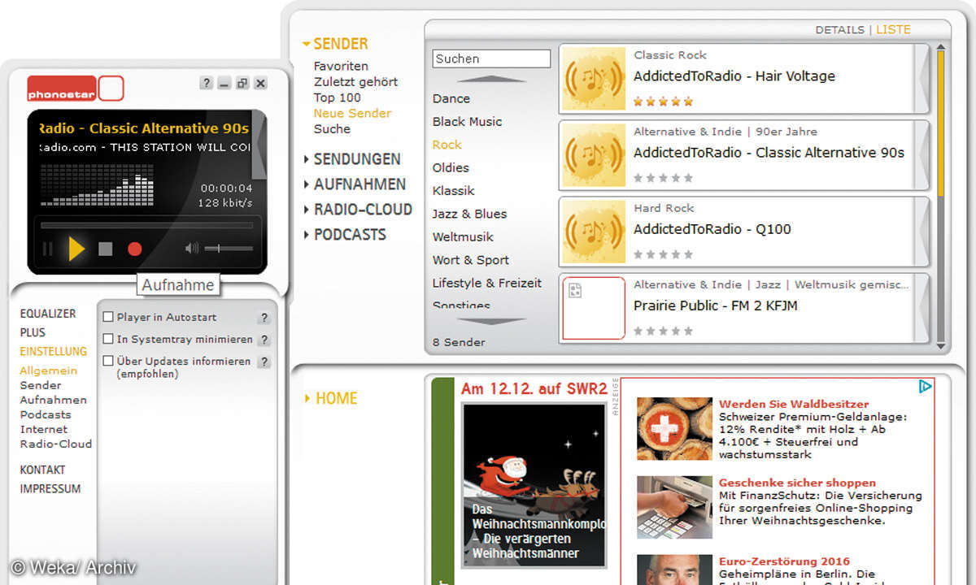Mute audio via the speaker icon
This screenshot has width=976, height=585.
click(x=192, y=249)
